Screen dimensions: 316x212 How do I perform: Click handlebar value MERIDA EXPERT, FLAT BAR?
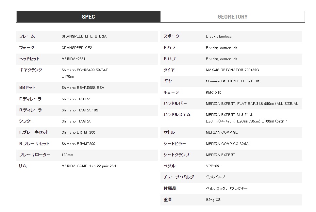click(x=252, y=104)
